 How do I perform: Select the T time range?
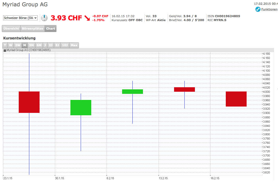click(5, 45)
